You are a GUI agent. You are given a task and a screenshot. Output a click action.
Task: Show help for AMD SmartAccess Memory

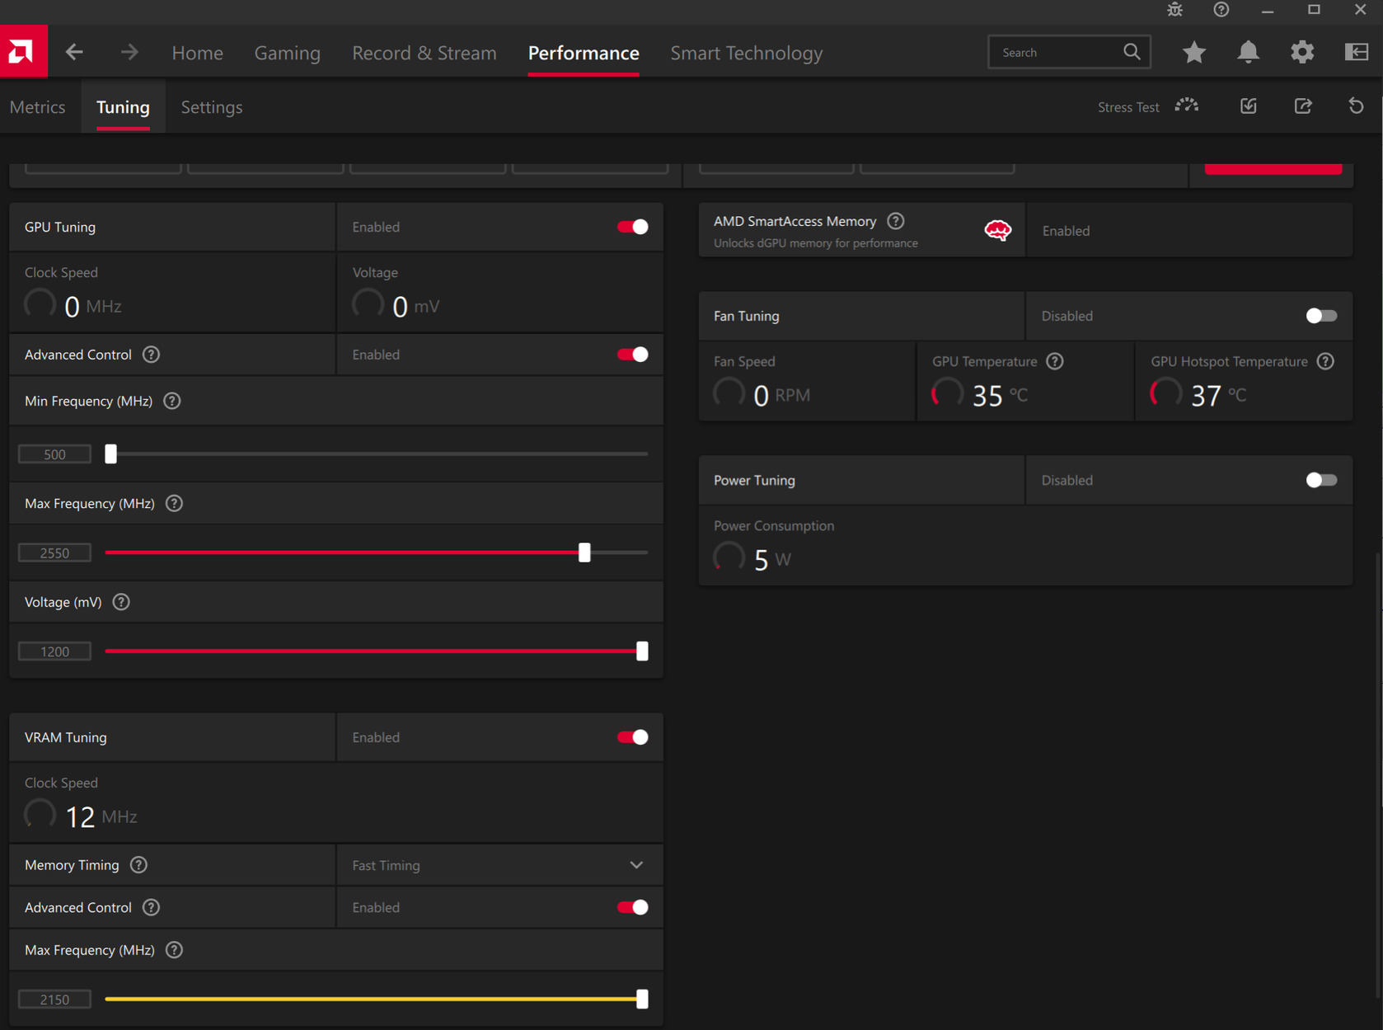(896, 221)
